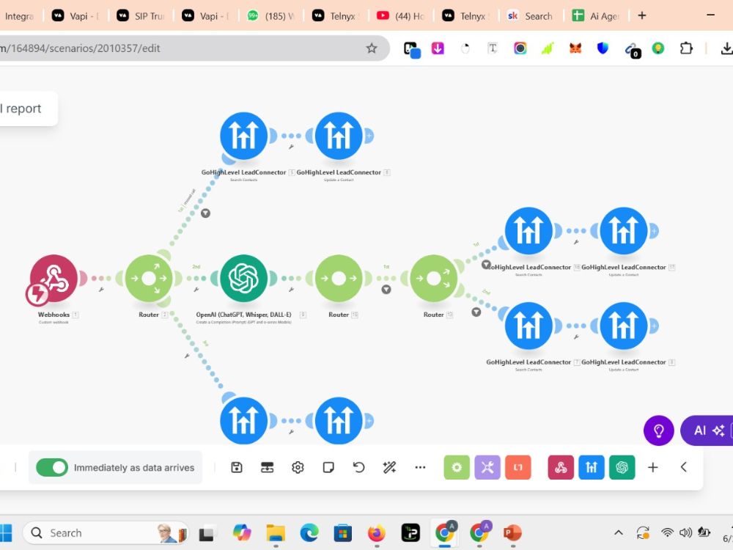Open the filter on the last Router's 1st route
This screenshot has height=550, width=733.
pos(486,265)
